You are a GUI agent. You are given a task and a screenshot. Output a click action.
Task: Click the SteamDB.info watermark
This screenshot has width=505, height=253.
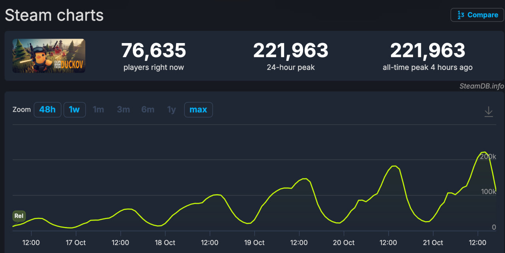(481, 86)
